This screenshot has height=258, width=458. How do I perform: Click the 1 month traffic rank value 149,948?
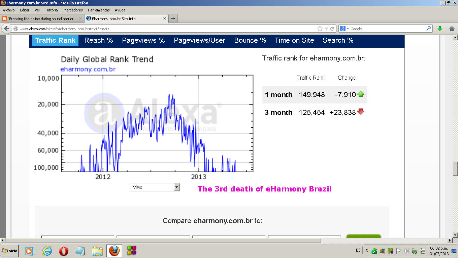[312, 95]
